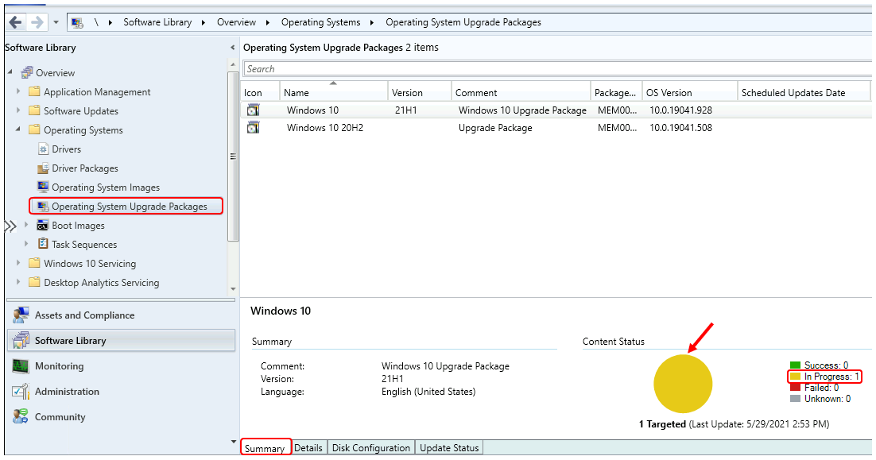Switch to the Disk Configuration tab
Screen dimensions: 876x460
click(371, 448)
